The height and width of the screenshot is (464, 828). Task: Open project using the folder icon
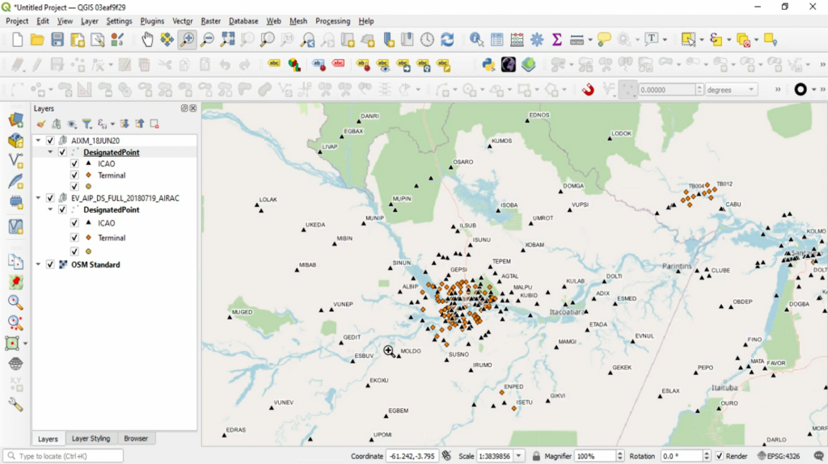[37, 40]
